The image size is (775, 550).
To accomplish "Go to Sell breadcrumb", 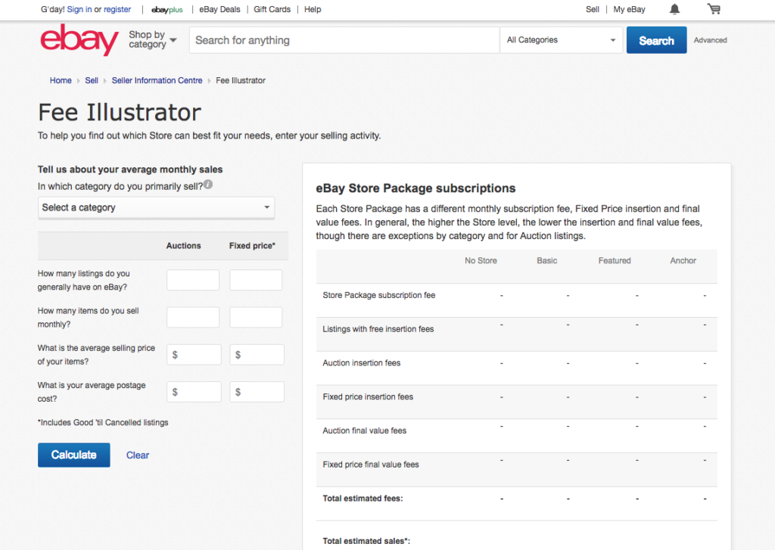I will coord(92,80).
